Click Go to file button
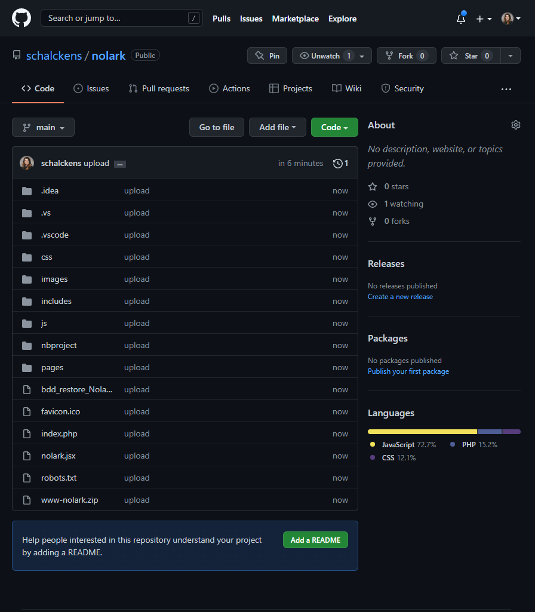This screenshot has height=612, width=535. coord(217,127)
